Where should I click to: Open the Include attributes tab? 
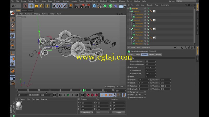click(158, 55)
